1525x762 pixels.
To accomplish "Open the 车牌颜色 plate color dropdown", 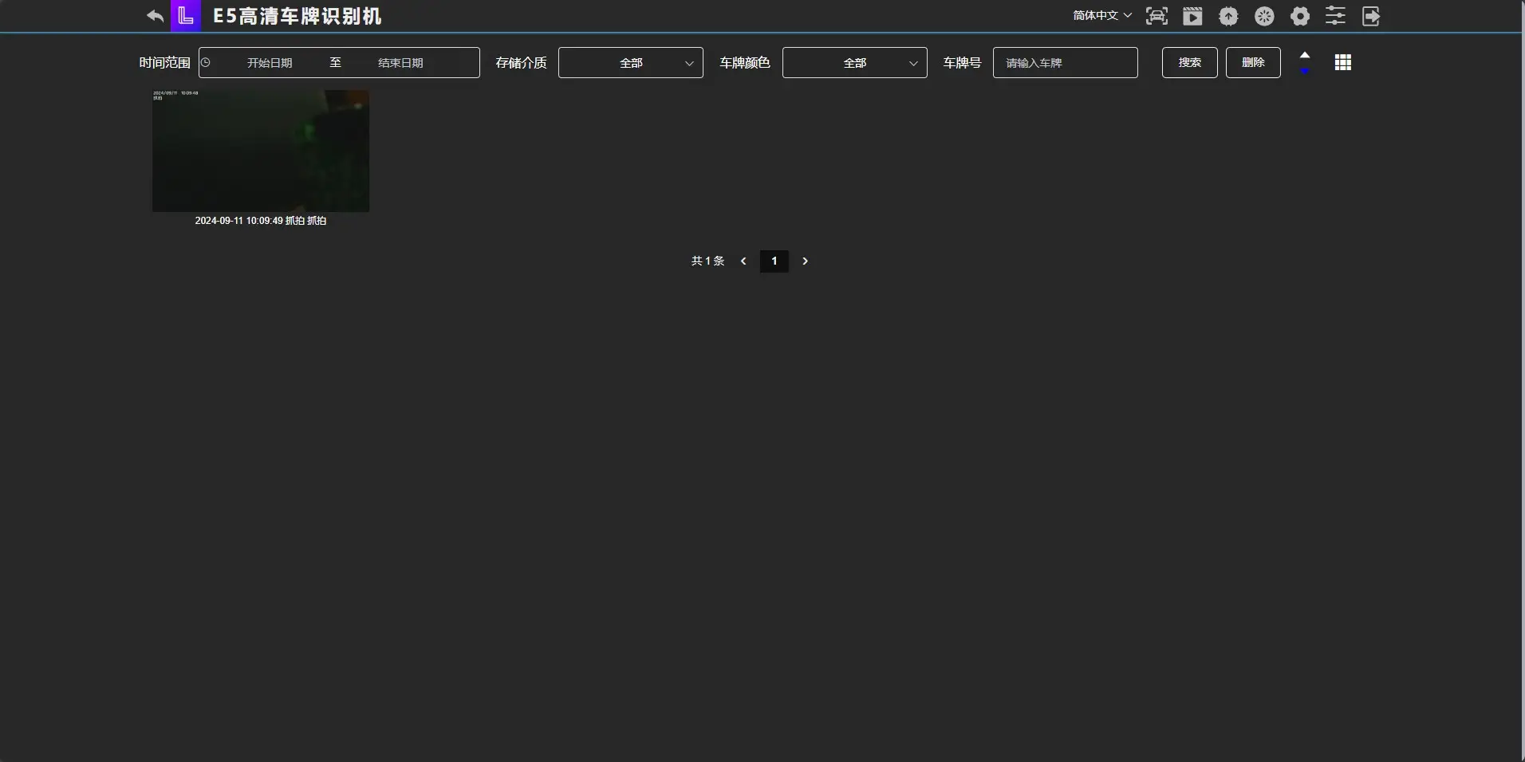I will click(x=854, y=62).
